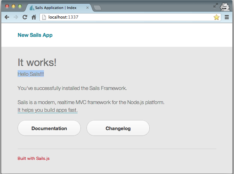
Task: Open the Chrome hamburger menu
Action: point(227,17)
